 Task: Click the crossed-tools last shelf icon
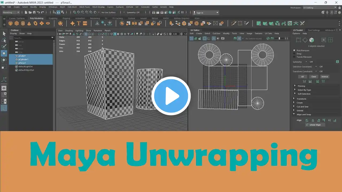pos(302,23)
